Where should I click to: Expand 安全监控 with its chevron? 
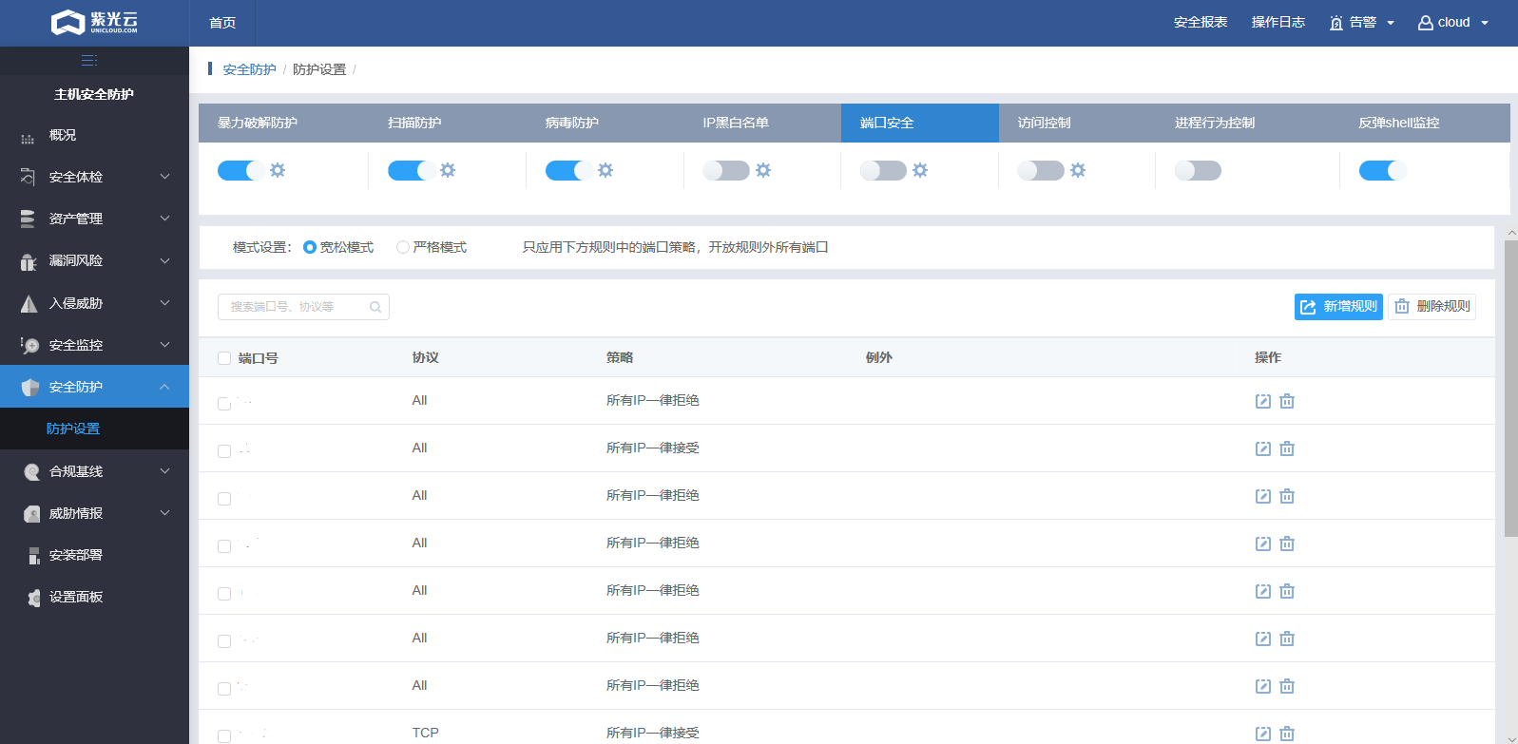click(164, 345)
